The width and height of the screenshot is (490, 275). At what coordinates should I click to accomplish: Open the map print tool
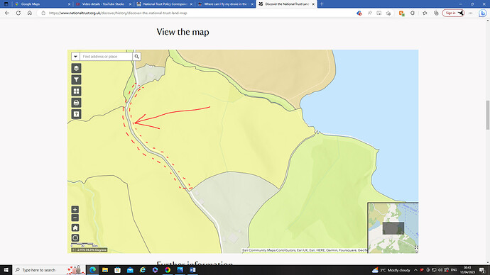(76, 103)
